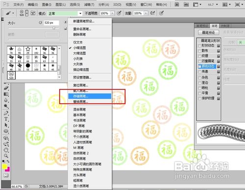Viewport: 245px width, 190px height.
Task: Select the Hand tool in toolbox
Action: pyautogui.click(x=6, y=150)
